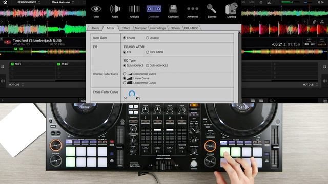Image resolution: width=328 pixels, height=184 pixels.
Task: Open the Lighting preferences category
Action: coord(231,11)
